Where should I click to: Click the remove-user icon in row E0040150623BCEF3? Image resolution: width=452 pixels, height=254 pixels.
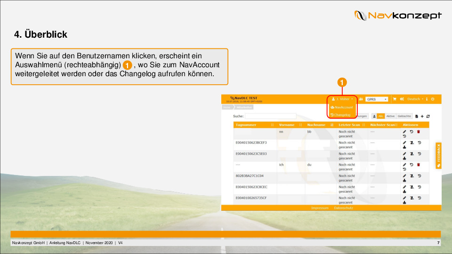point(412,143)
